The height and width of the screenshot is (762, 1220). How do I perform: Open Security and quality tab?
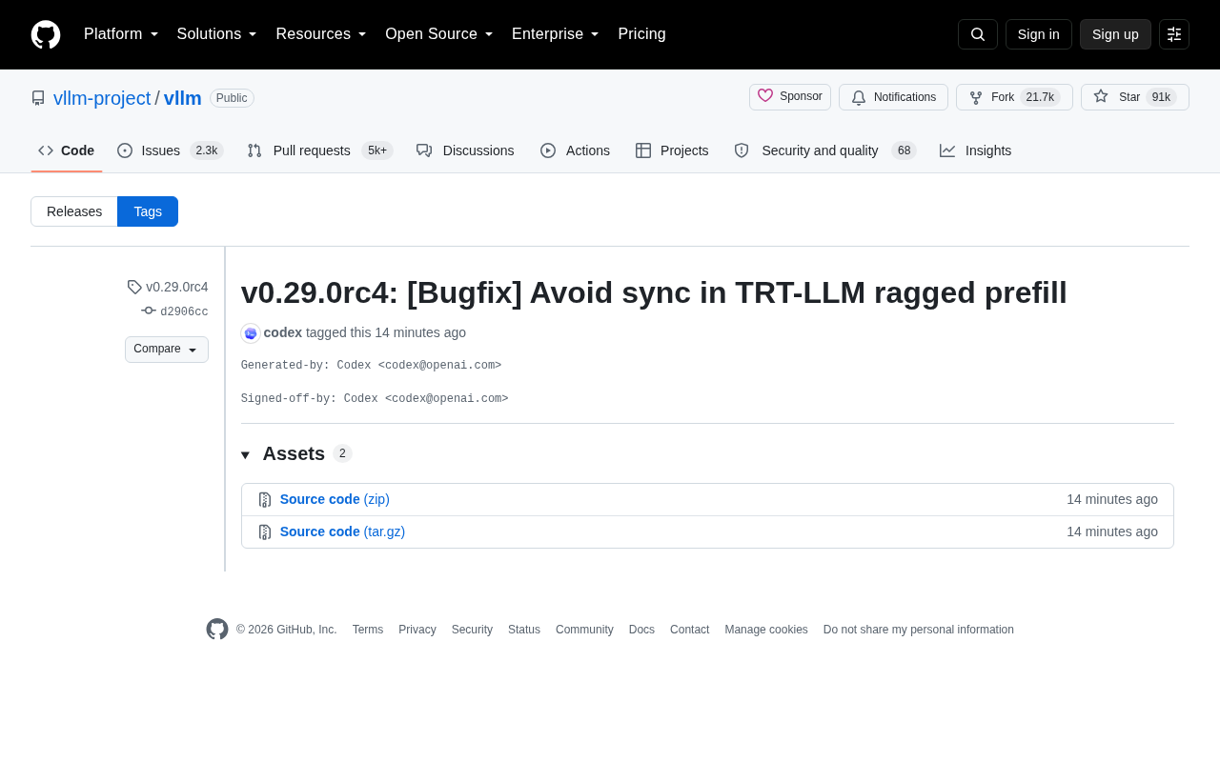tap(825, 150)
